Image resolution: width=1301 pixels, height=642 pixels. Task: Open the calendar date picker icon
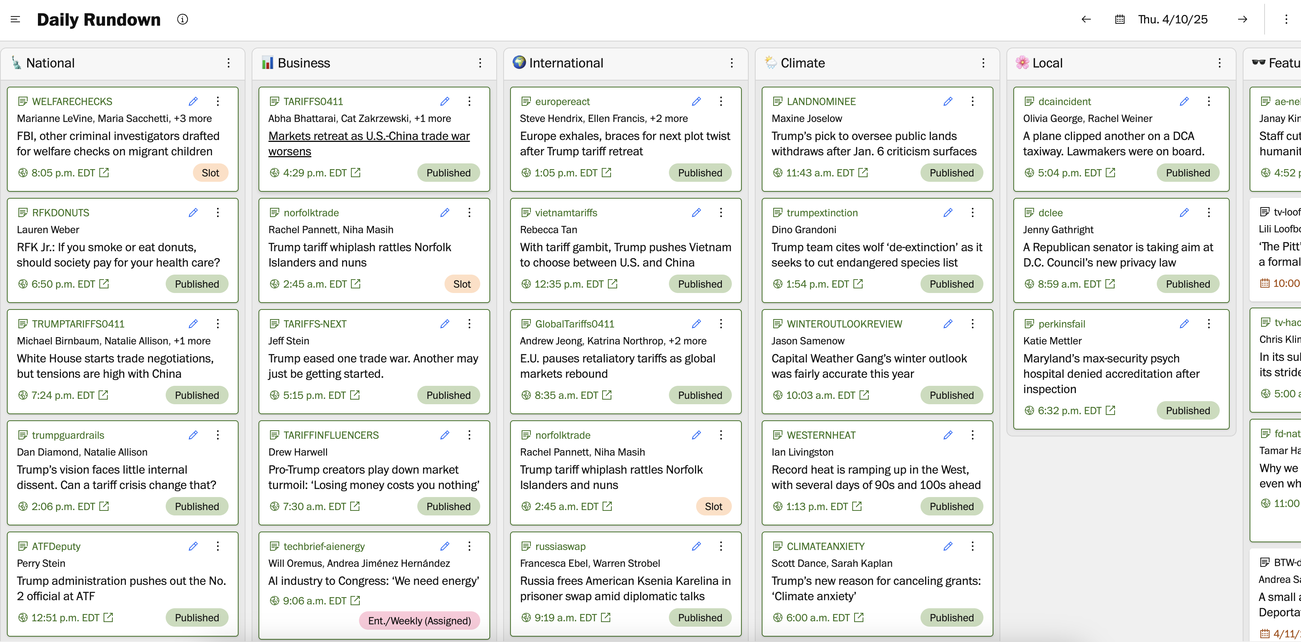(1120, 19)
